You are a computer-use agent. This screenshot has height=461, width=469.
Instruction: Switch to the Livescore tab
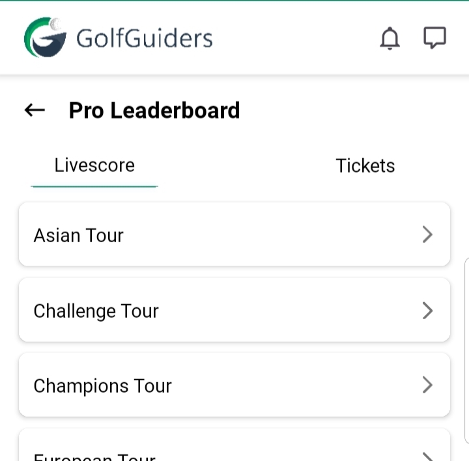94,165
